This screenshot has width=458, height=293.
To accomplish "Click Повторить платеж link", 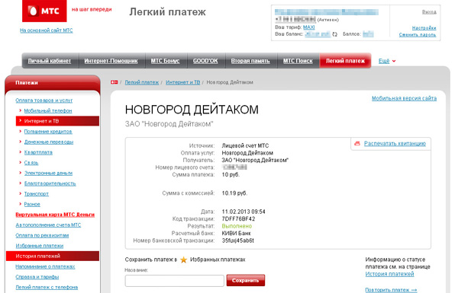I will [391, 290].
